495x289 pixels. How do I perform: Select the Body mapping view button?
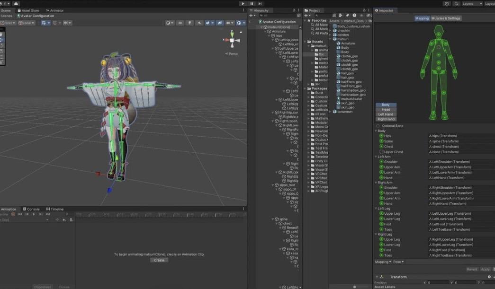click(386, 105)
